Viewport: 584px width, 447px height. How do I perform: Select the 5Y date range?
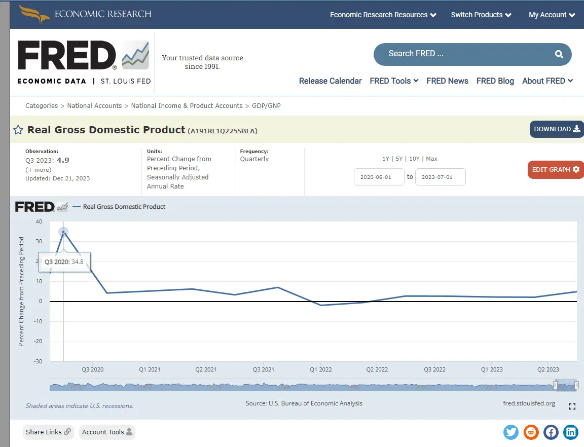(x=399, y=159)
